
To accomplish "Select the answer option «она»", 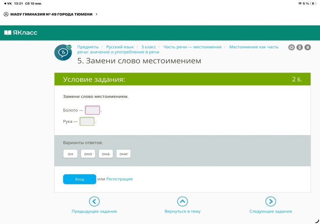I will [106, 154].
